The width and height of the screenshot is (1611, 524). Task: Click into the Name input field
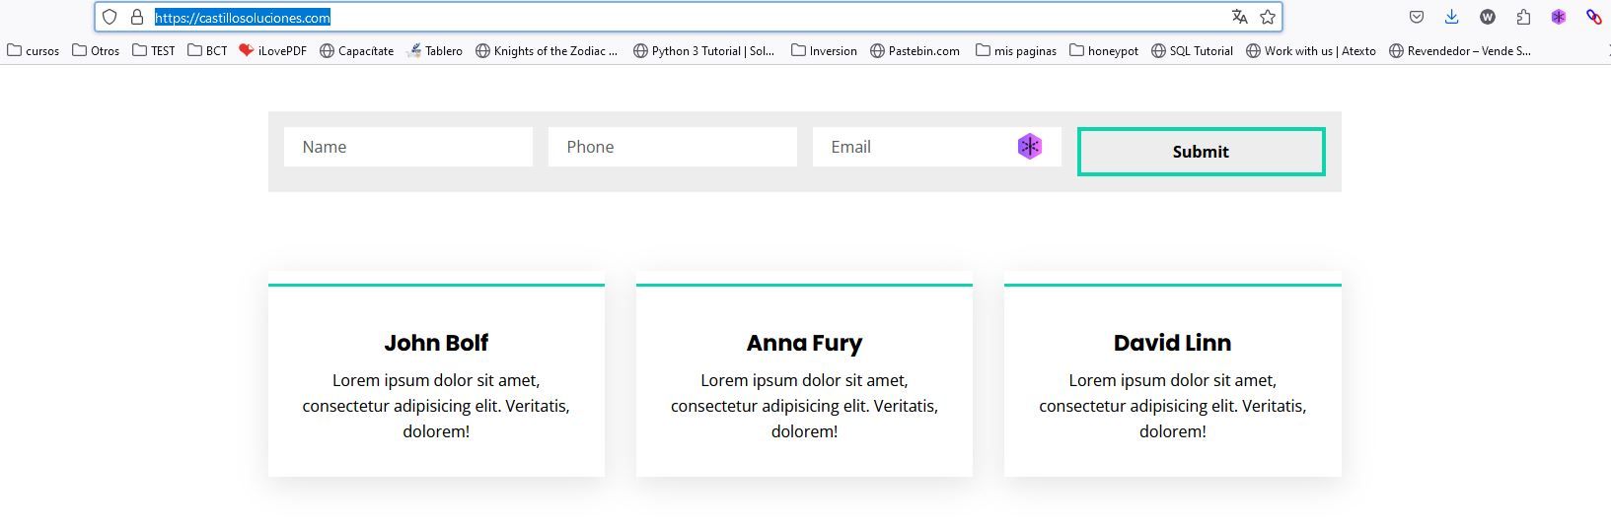(408, 147)
